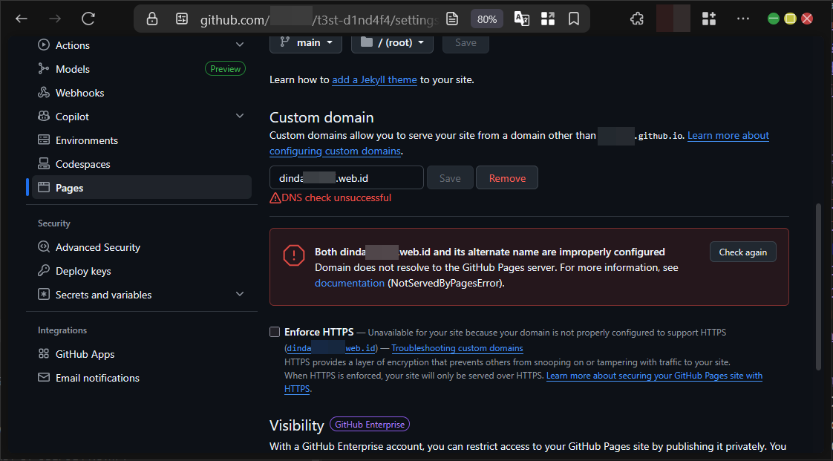Reload the current page
Screen dimensions: 833x461
point(88,19)
